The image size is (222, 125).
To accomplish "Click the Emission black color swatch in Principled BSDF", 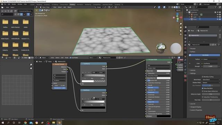I will (x=163, y=116).
